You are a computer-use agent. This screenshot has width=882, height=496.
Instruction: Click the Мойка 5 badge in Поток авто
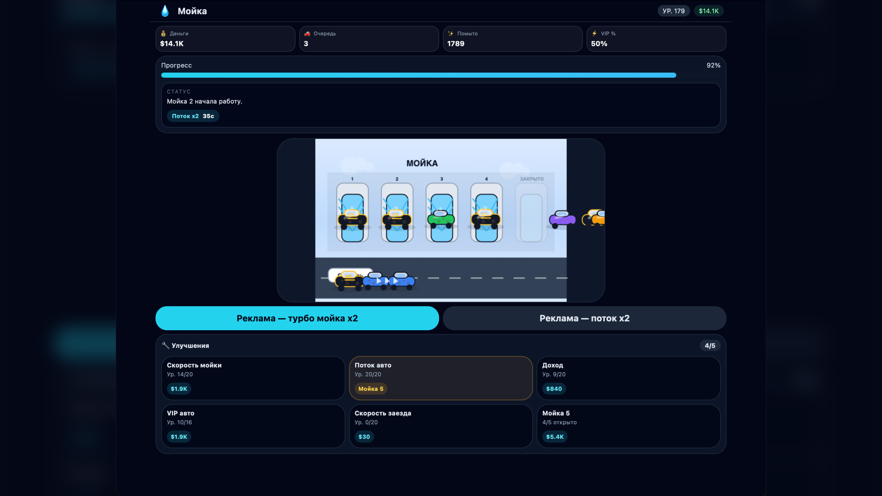tap(371, 389)
